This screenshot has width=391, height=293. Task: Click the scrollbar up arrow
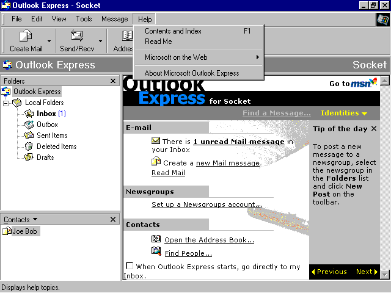(x=385, y=81)
